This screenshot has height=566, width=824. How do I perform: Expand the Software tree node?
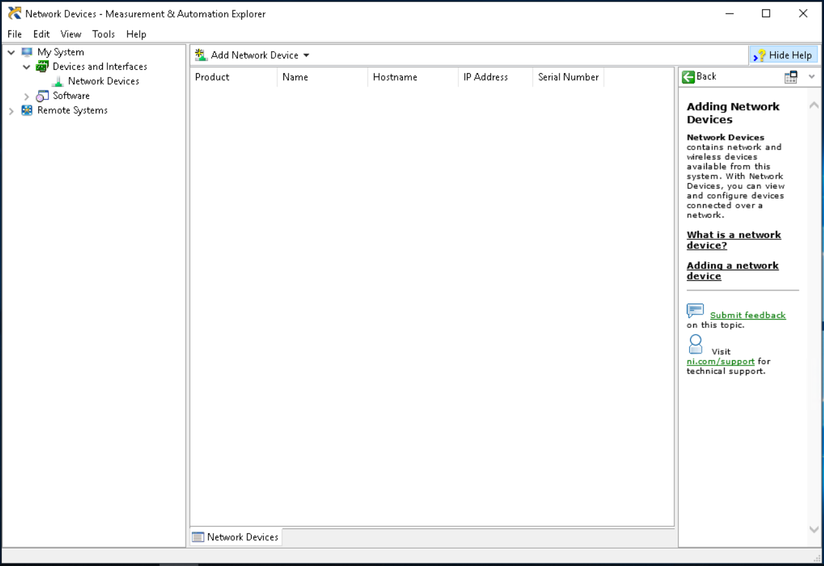coord(27,95)
